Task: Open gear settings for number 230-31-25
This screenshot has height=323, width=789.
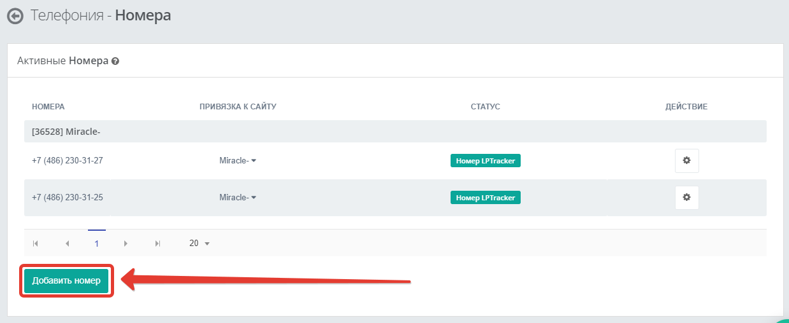Action: coord(686,198)
